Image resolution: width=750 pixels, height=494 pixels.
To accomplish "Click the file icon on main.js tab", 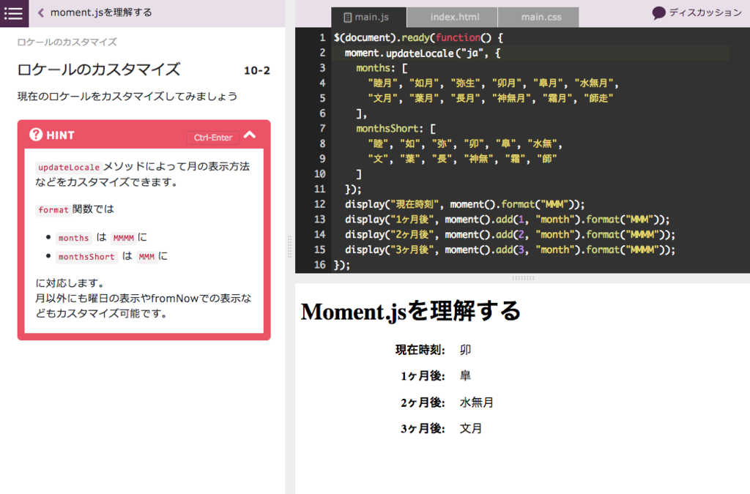I will 348,18.
